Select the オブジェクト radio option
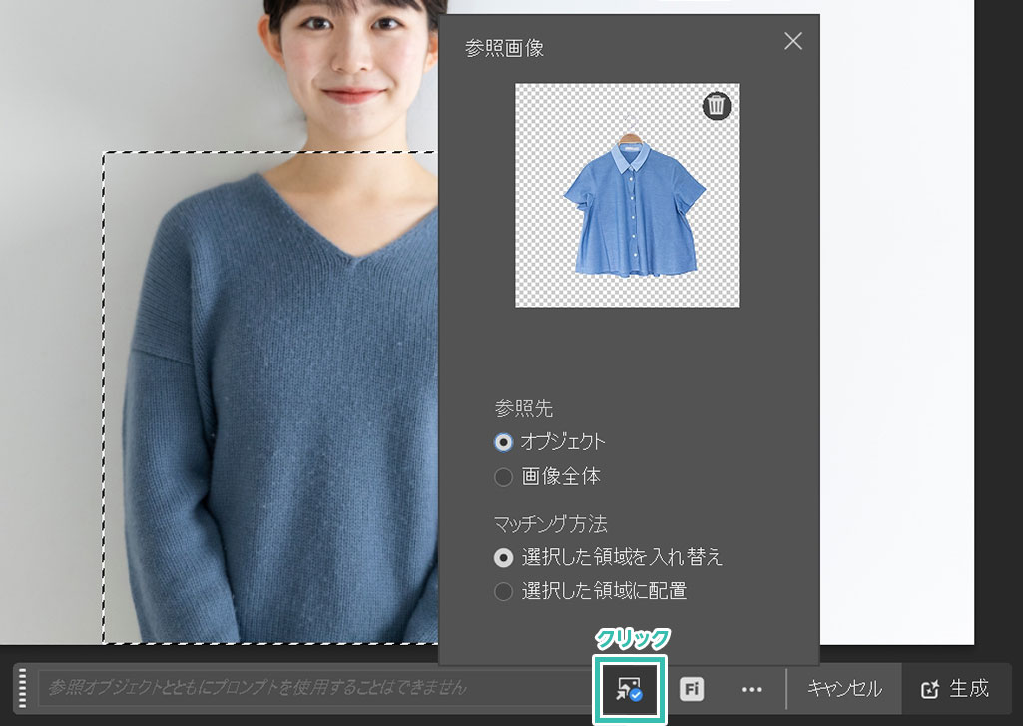The height and width of the screenshot is (726, 1023). point(504,442)
